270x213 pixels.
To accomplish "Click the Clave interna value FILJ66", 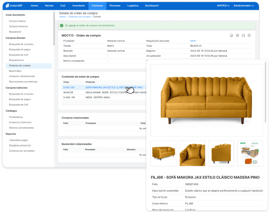I will (x=189, y=204).
